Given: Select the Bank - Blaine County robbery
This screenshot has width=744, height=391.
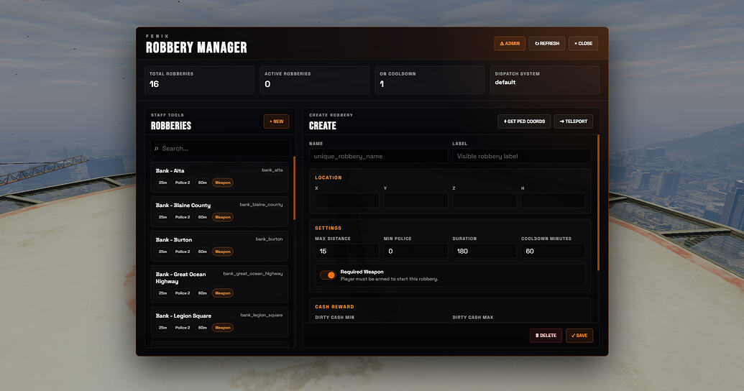Looking at the screenshot, I should click(219, 211).
